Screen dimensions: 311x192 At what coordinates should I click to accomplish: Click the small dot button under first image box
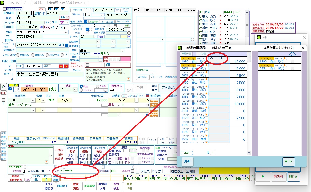tap(163, 40)
